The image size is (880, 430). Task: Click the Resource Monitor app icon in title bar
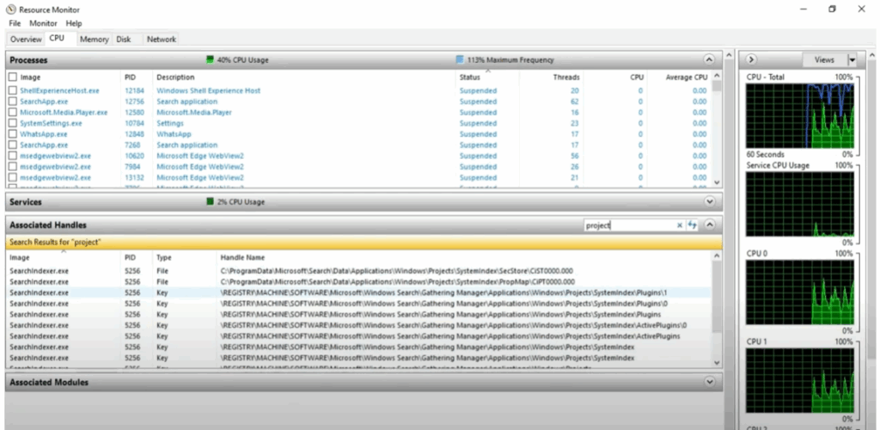point(10,9)
